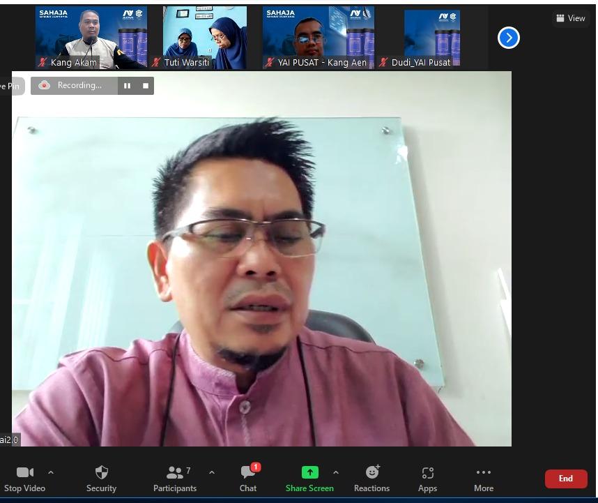Open the Apps panel
The width and height of the screenshot is (598, 503).
tap(427, 473)
